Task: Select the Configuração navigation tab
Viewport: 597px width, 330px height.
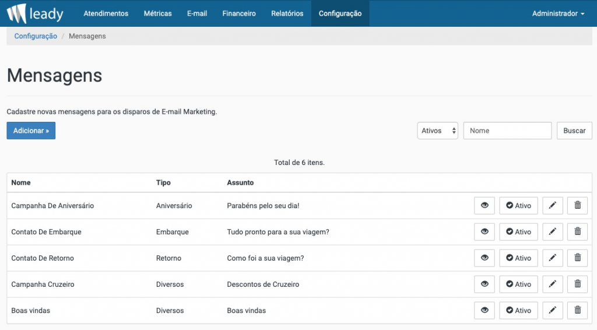Action: click(340, 13)
